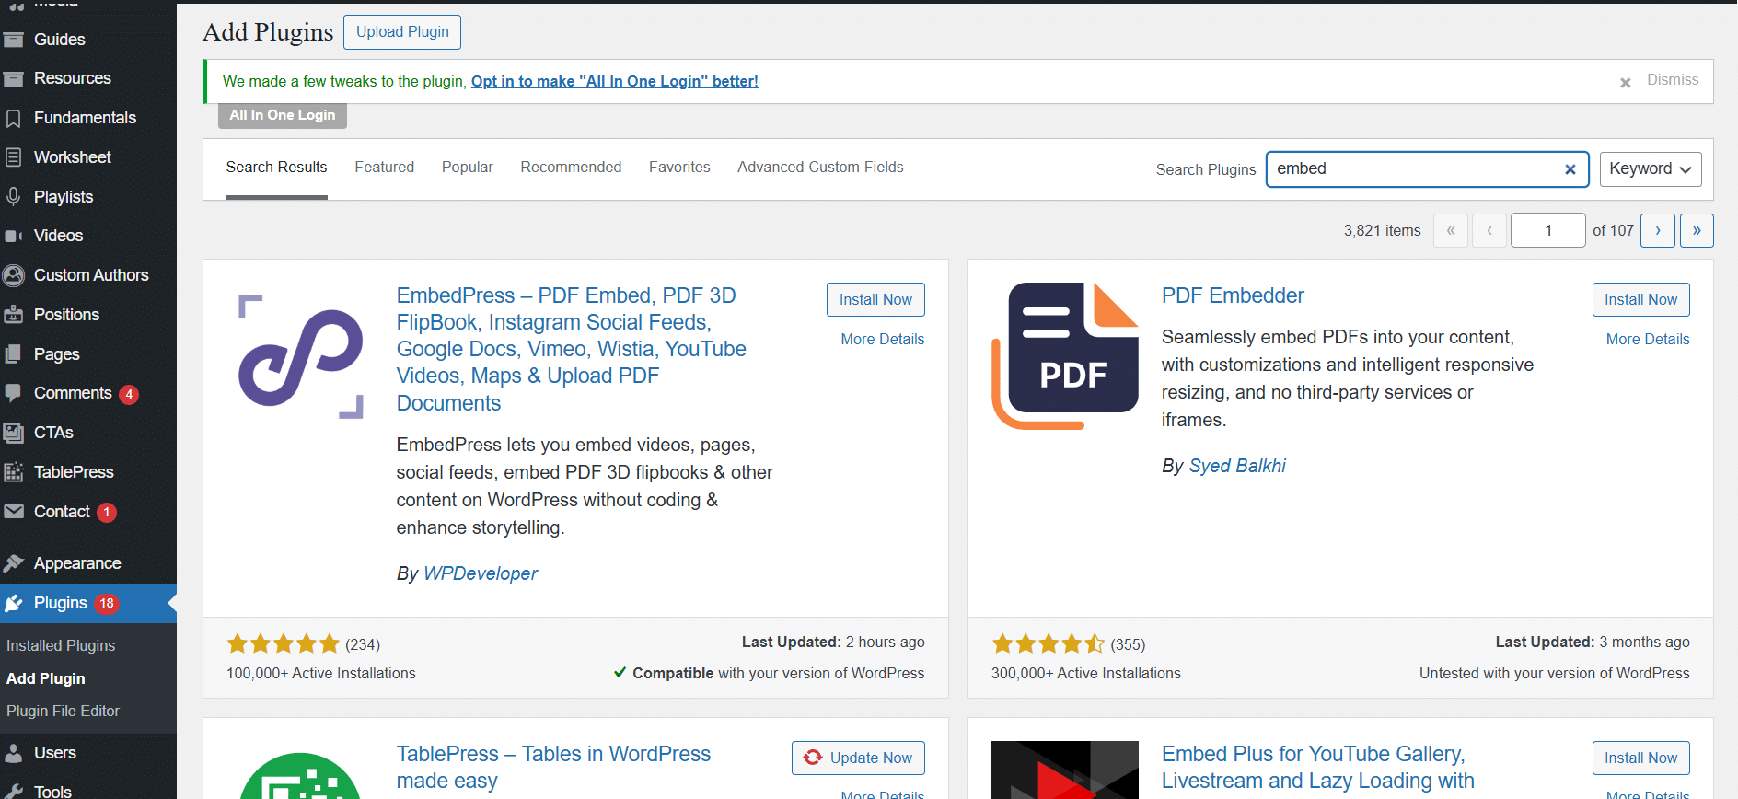Switch to Featured tab

(x=385, y=168)
